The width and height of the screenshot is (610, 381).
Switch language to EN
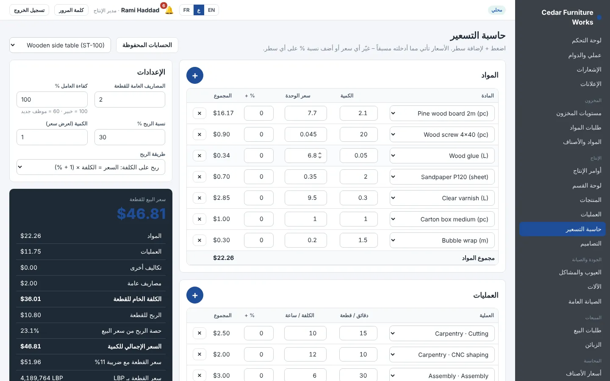click(211, 10)
